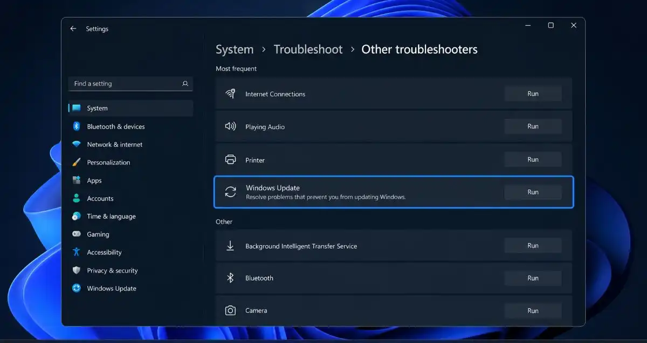This screenshot has width=647, height=343.
Task: Open Network & internet category
Action: coord(130,145)
